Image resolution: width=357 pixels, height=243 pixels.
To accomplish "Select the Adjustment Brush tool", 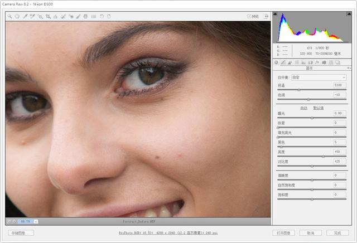I will (78, 16).
